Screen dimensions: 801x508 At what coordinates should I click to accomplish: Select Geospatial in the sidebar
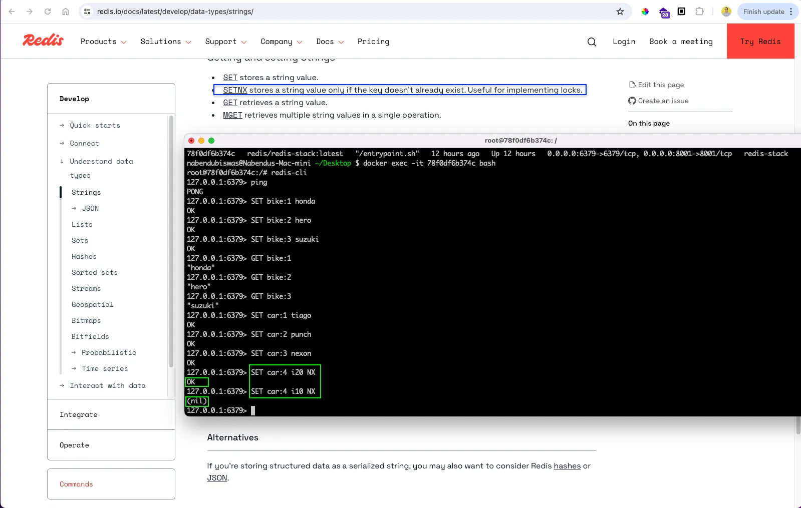point(93,304)
